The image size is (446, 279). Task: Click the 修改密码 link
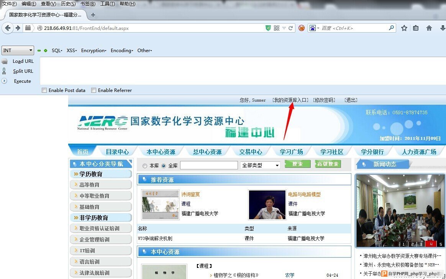click(324, 100)
